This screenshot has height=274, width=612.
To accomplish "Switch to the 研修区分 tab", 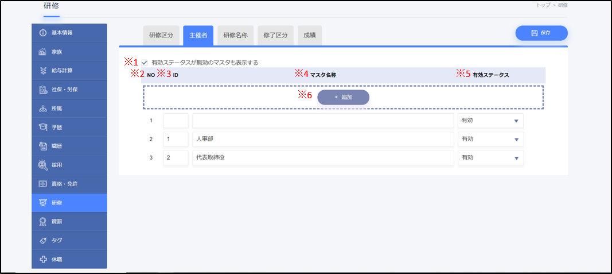I will tap(161, 36).
